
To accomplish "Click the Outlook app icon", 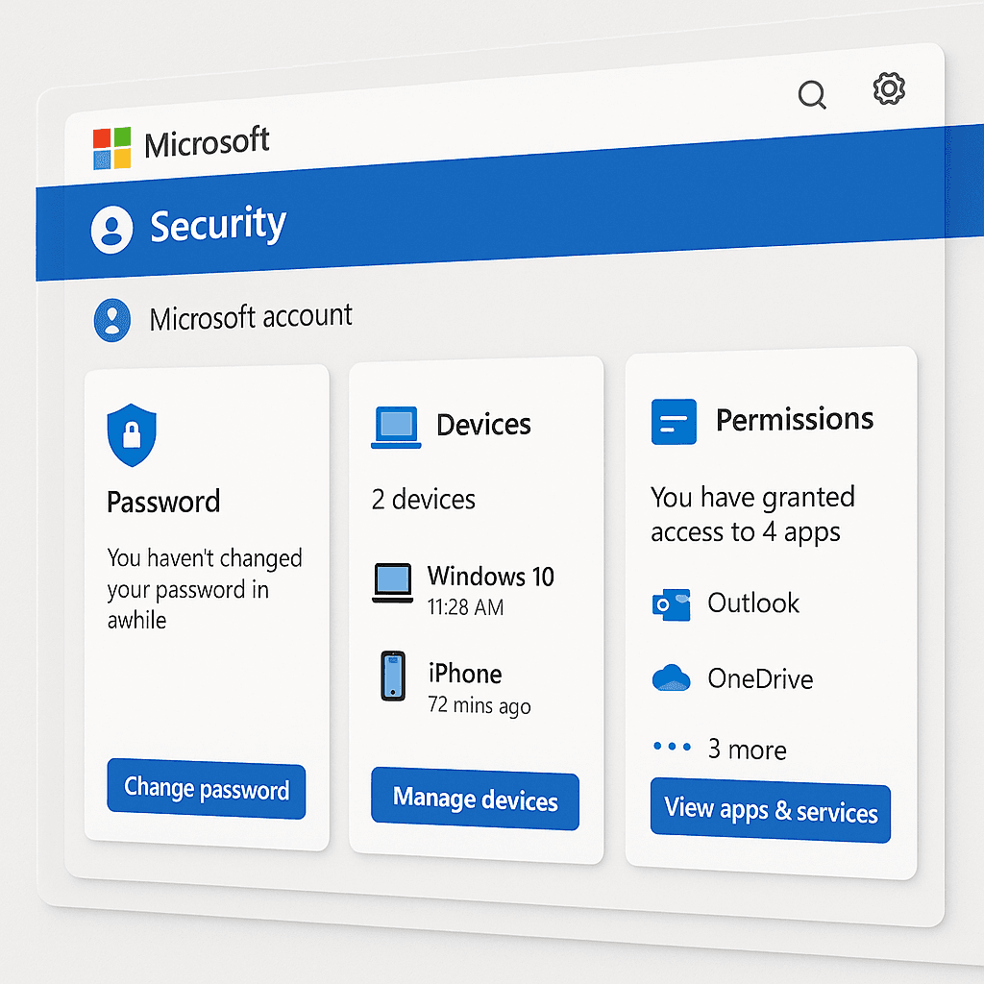I will 671,605.
